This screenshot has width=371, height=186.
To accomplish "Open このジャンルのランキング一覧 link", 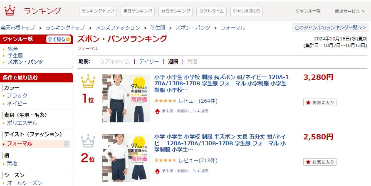I will 330,27.
